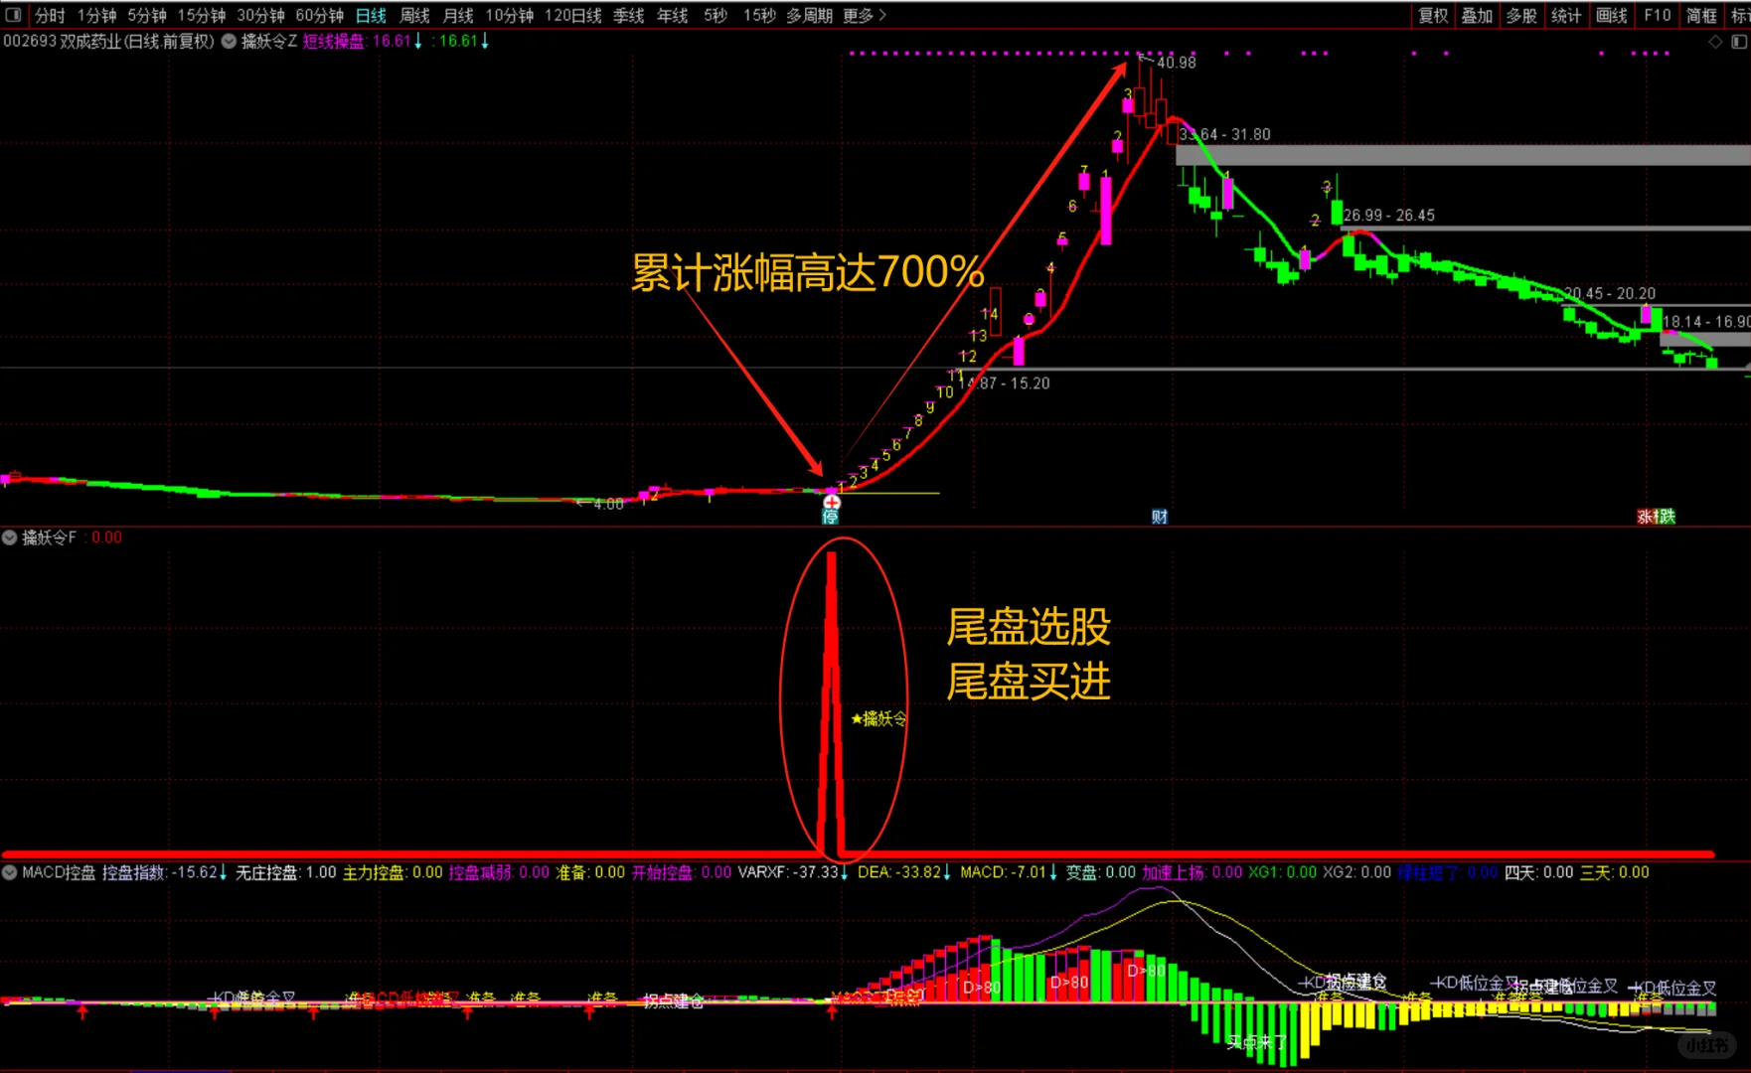
Task: Click the 控盘指数 value in MACD header
Action: 165,872
